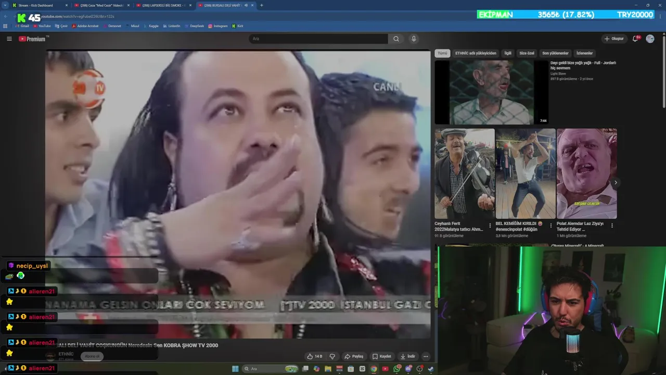
Task: Open Task View on the taskbar
Action: [305, 369]
